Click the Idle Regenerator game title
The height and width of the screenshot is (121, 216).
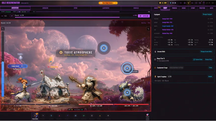[x=11, y=3]
